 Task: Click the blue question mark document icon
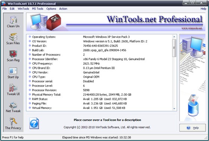pyautogui.click(x=34, y=123)
